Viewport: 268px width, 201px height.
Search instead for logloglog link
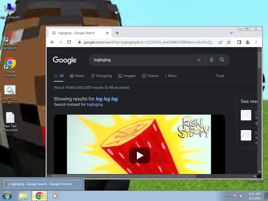click(x=95, y=104)
